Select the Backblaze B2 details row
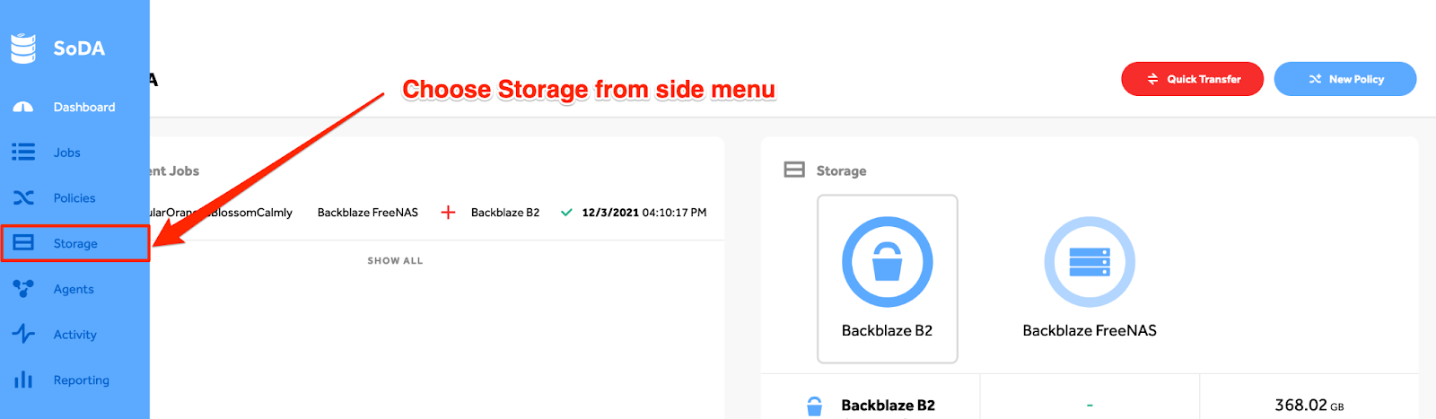Screen dimensions: 1436x419 point(1090,405)
